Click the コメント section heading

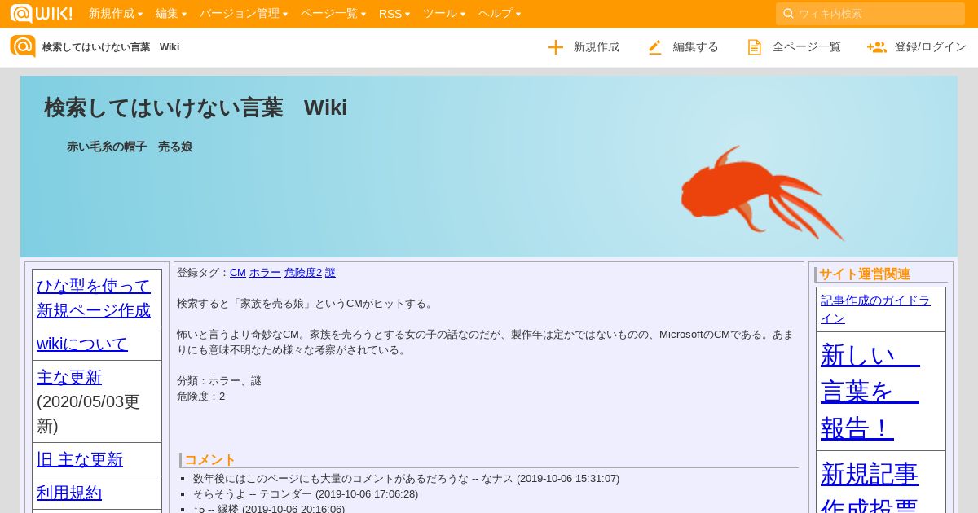209,459
